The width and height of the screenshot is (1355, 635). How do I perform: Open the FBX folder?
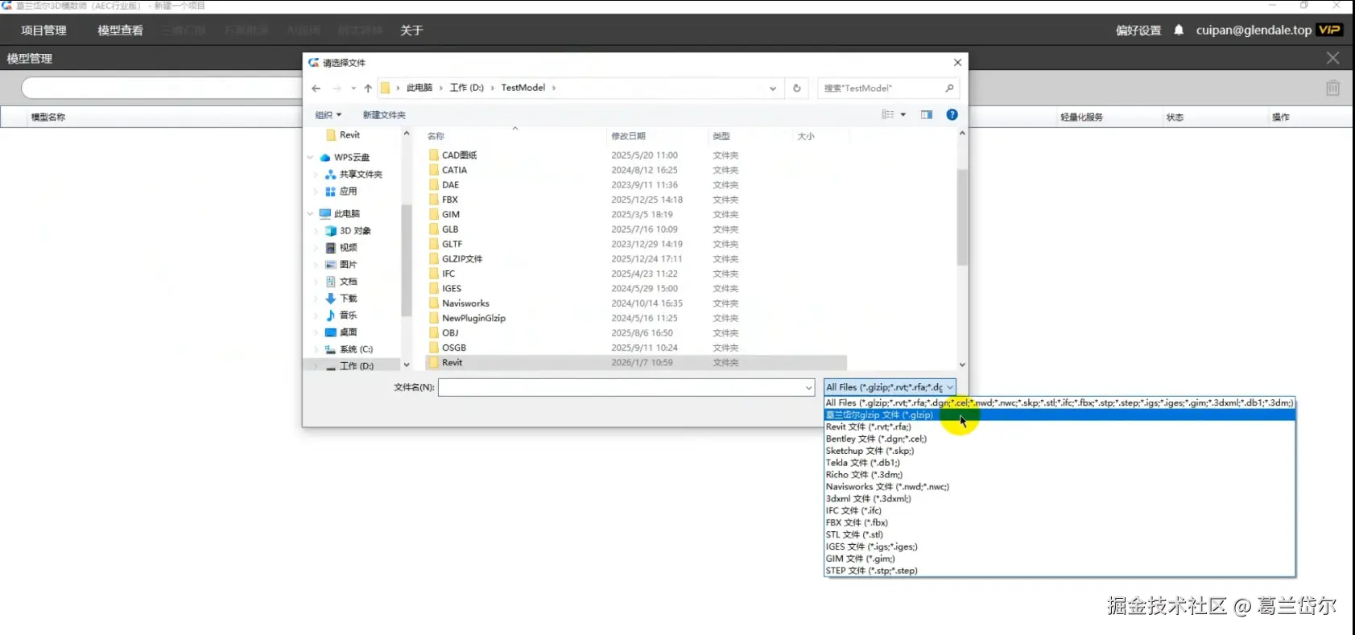coord(449,200)
